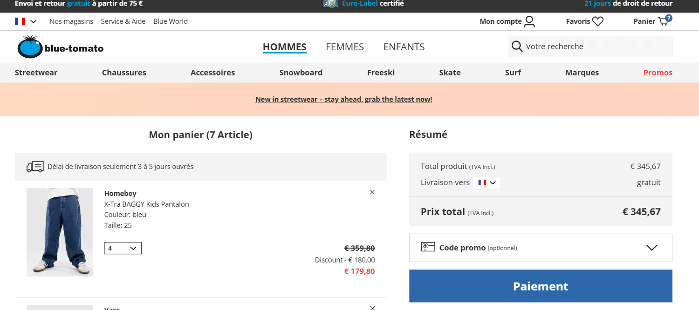699x310 pixels.
Task: Change delivery country flag dropdown
Action: coord(487,182)
